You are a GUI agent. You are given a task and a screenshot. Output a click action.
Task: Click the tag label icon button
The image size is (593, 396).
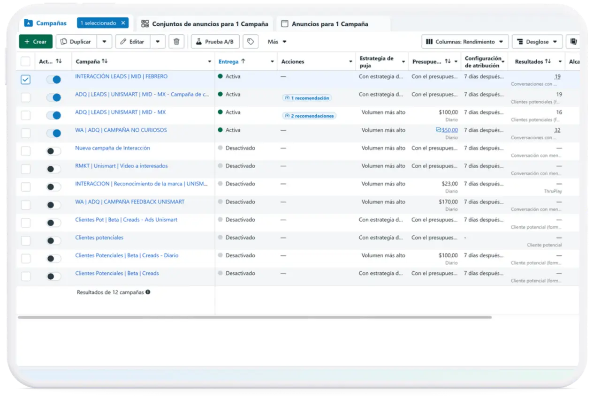pos(251,42)
